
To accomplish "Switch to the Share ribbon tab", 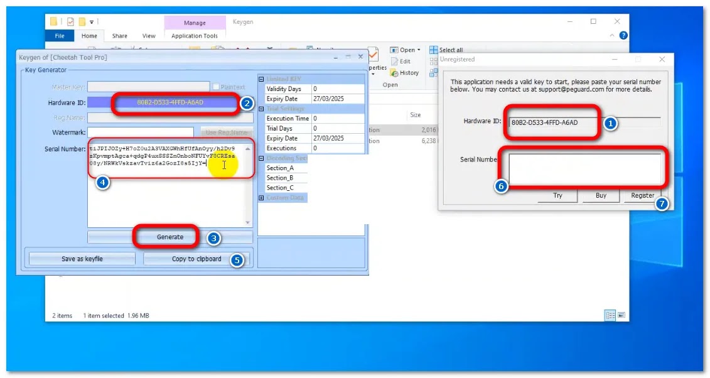I will 119,36.
